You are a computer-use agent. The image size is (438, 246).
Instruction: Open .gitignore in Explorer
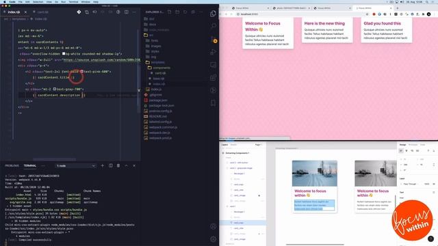(x=155, y=95)
